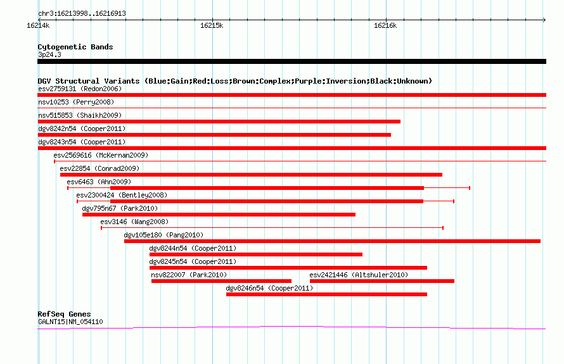Click the Cytogenetic Bands track title

point(75,47)
